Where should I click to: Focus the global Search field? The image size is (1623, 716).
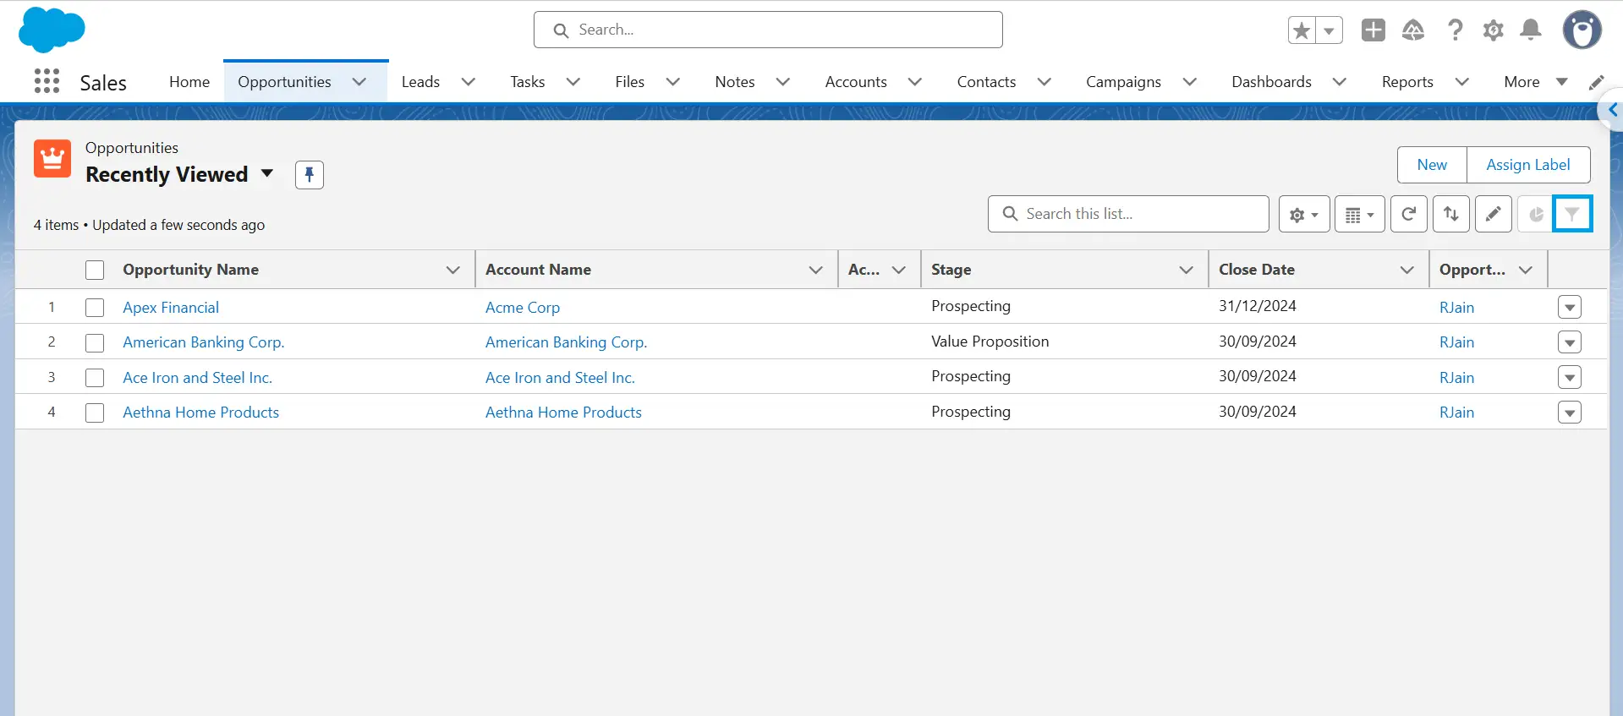click(x=768, y=30)
